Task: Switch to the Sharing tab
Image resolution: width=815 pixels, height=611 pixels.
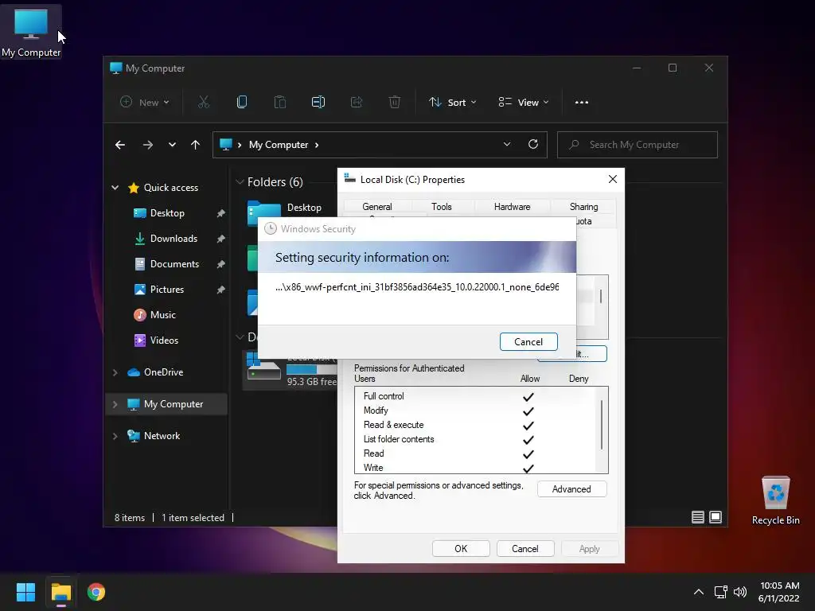Action: pyautogui.click(x=583, y=207)
